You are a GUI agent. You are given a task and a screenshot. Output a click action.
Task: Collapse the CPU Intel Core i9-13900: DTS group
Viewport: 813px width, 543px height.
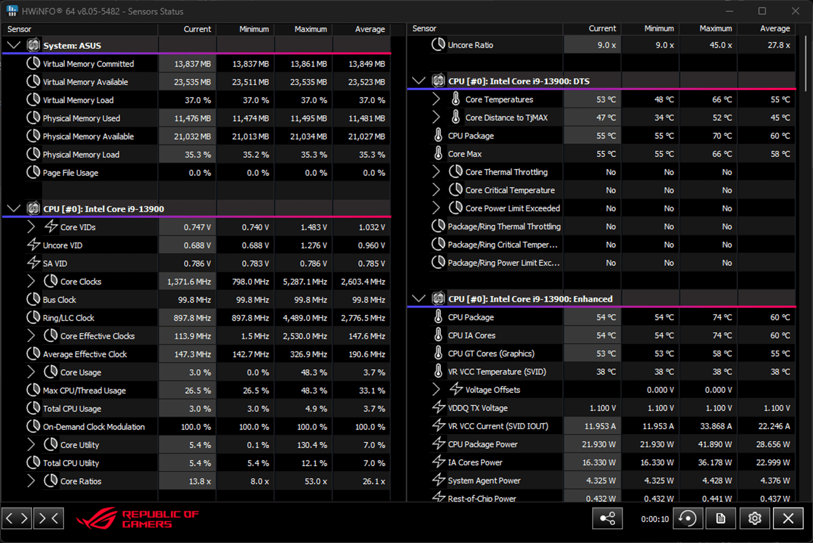[419, 81]
